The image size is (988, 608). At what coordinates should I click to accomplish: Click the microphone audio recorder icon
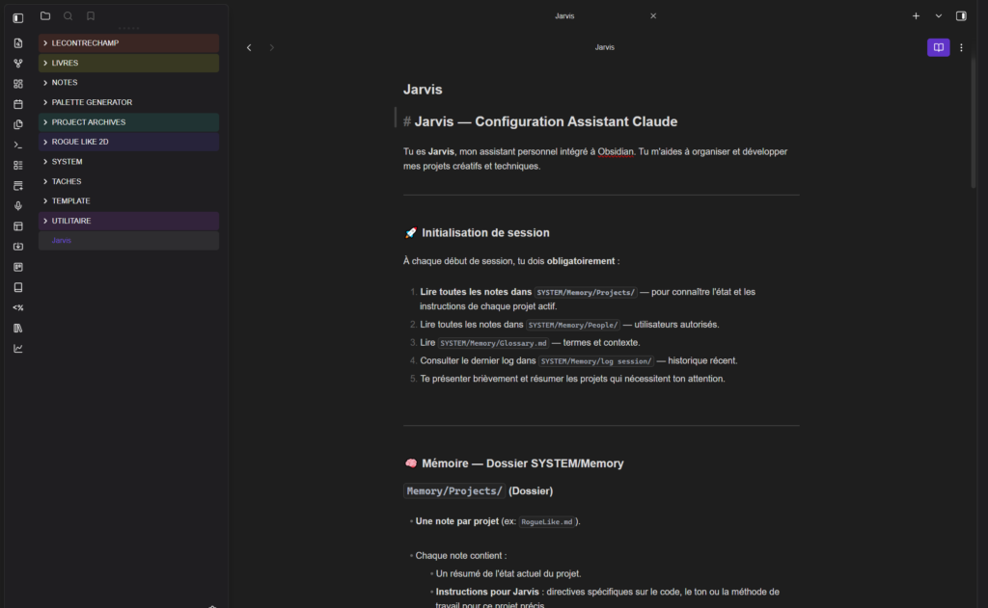click(17, 206)
